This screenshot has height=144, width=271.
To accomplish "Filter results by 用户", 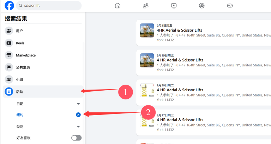I will pyautogui.click(x=43, y=31).
